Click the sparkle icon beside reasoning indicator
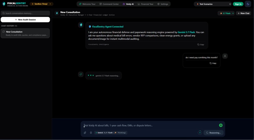The width and height of the screenshot is (254, 140). point(81,74)
